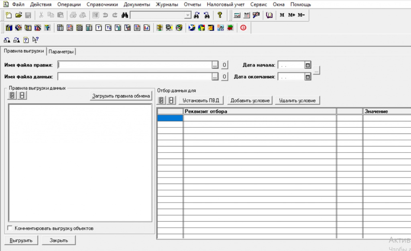This screenshot has height=251, width=411.
Task: Click the boxed question mark icon in third toolbar
Action: tap(26, 40)
